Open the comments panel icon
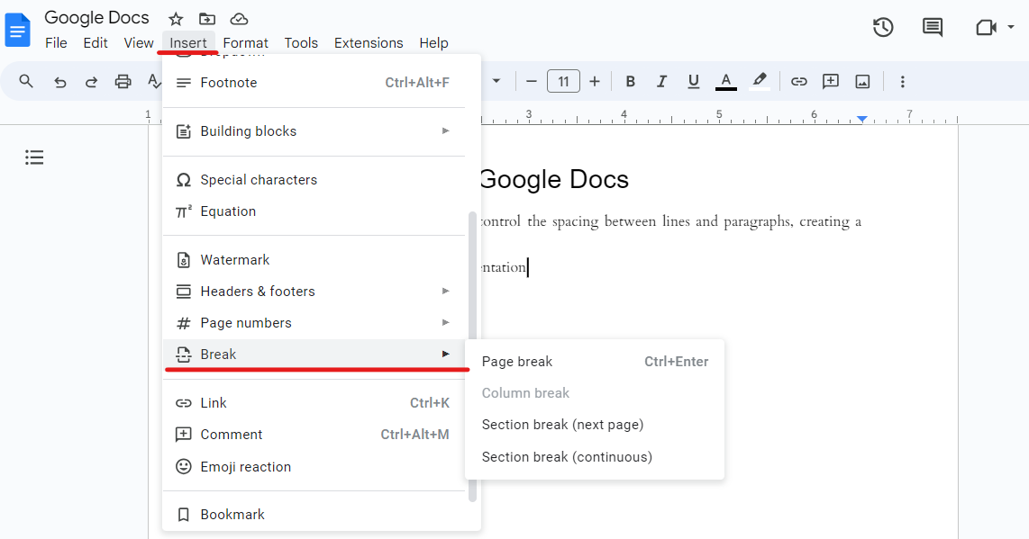The image size is (1029, 539). click(x=933, y=27)
